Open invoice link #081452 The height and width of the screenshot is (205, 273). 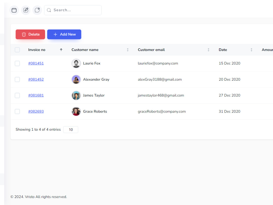click(x=36, y=79)
